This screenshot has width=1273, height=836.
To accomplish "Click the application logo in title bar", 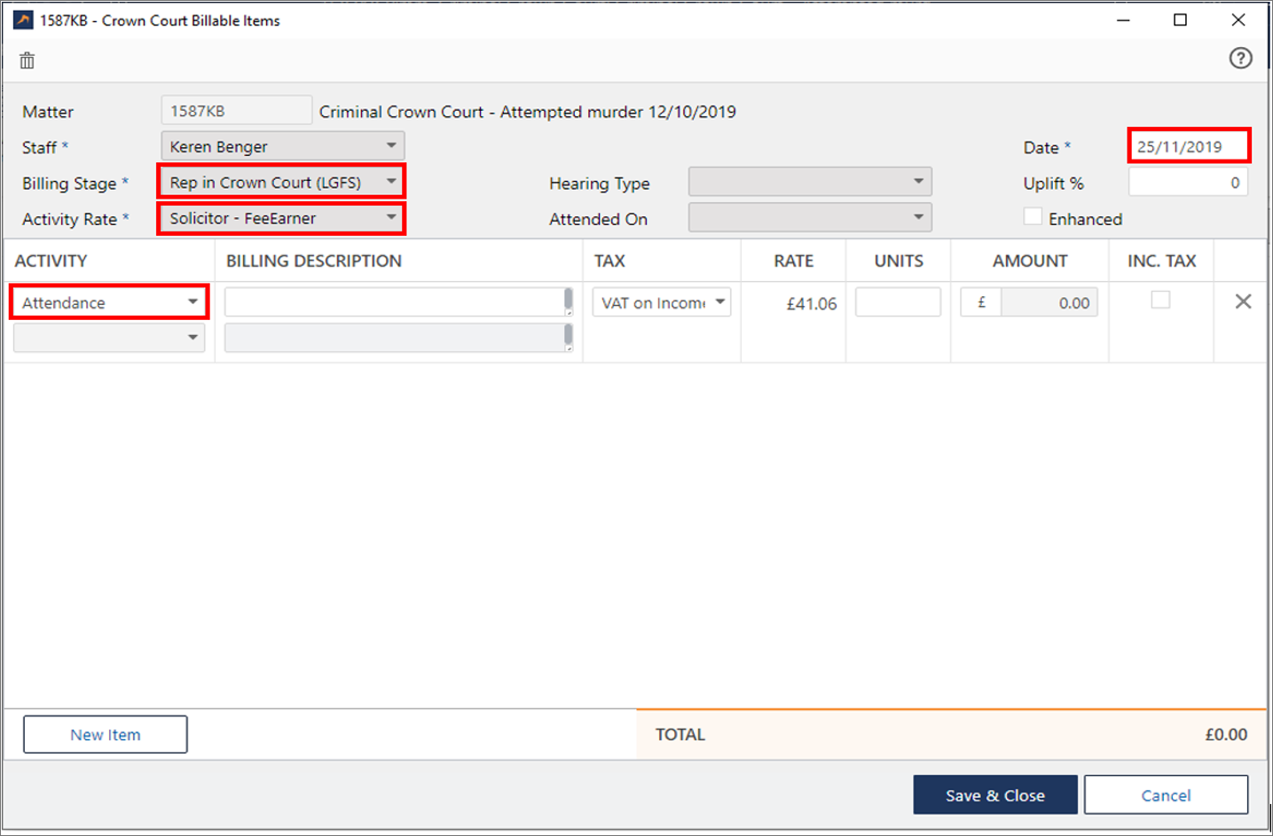I will coord(23,20).
